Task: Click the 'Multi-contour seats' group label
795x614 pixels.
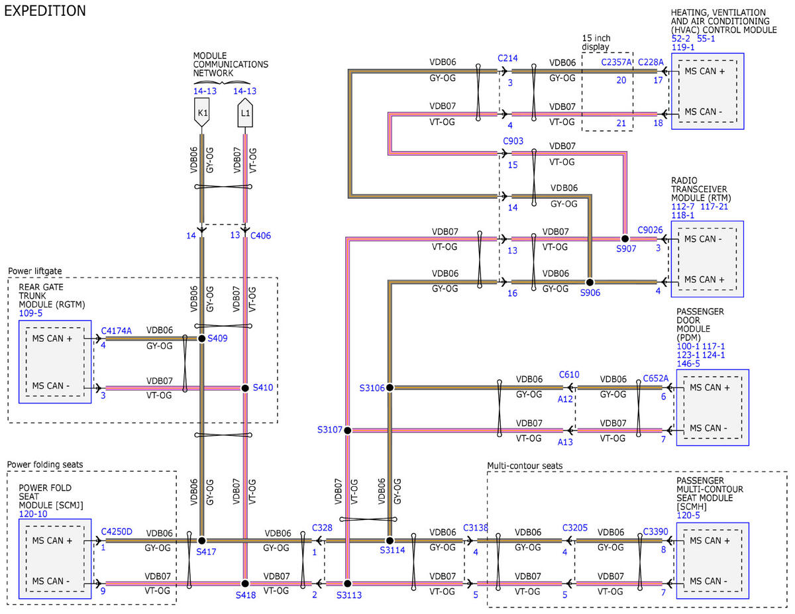Action: [525, 466]
